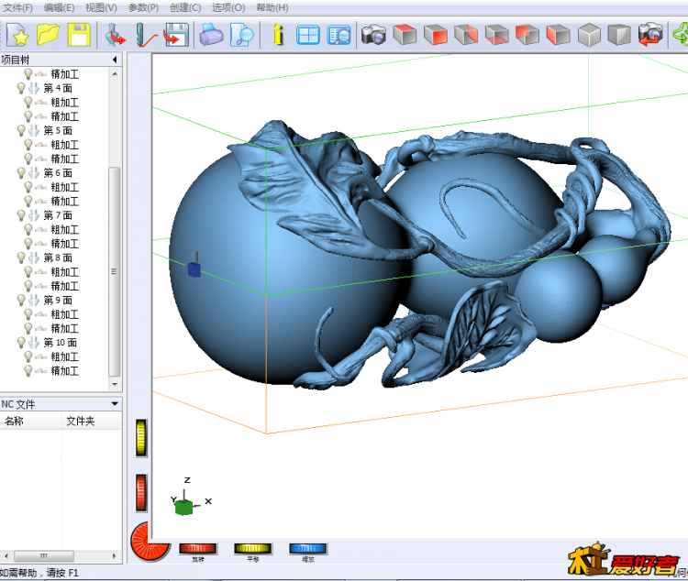
Task: Select the cube view with red front face
Action: 435,35
